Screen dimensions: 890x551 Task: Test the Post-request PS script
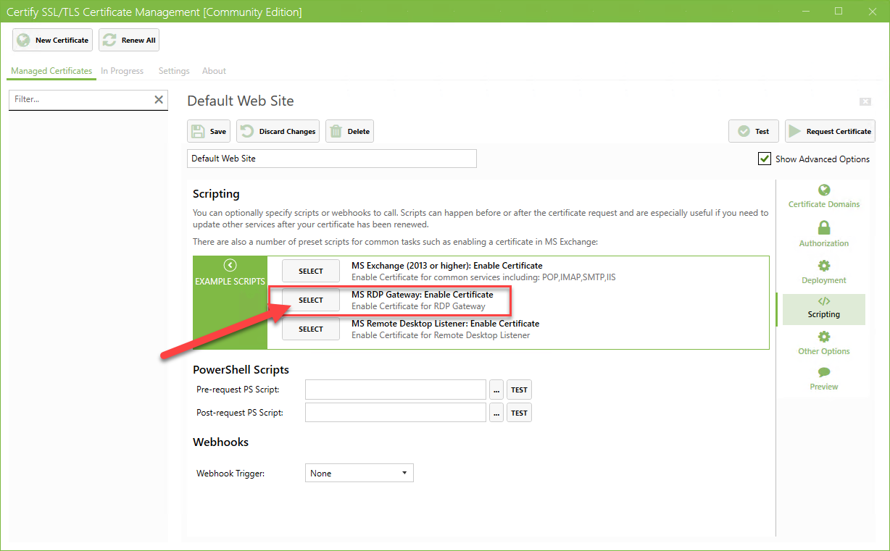pos(519,413)
